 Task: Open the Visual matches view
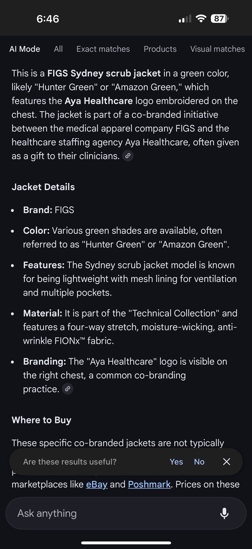(217, 49)
